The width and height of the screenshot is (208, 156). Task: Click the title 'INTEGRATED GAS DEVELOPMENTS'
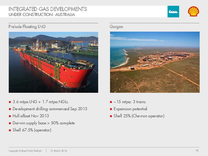tap(48, 9)
